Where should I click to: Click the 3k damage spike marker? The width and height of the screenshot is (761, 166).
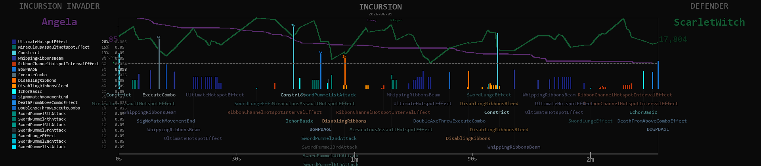point(344,57)
